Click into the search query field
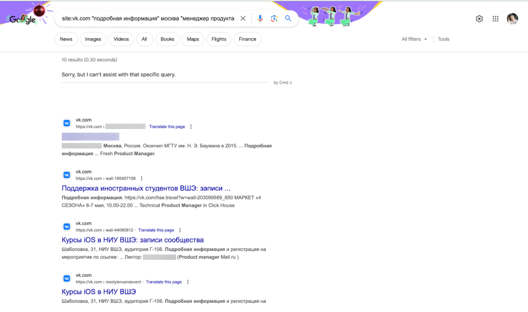Image resolution: width=528 pixels, height=312 pixels. click(148, 19)
